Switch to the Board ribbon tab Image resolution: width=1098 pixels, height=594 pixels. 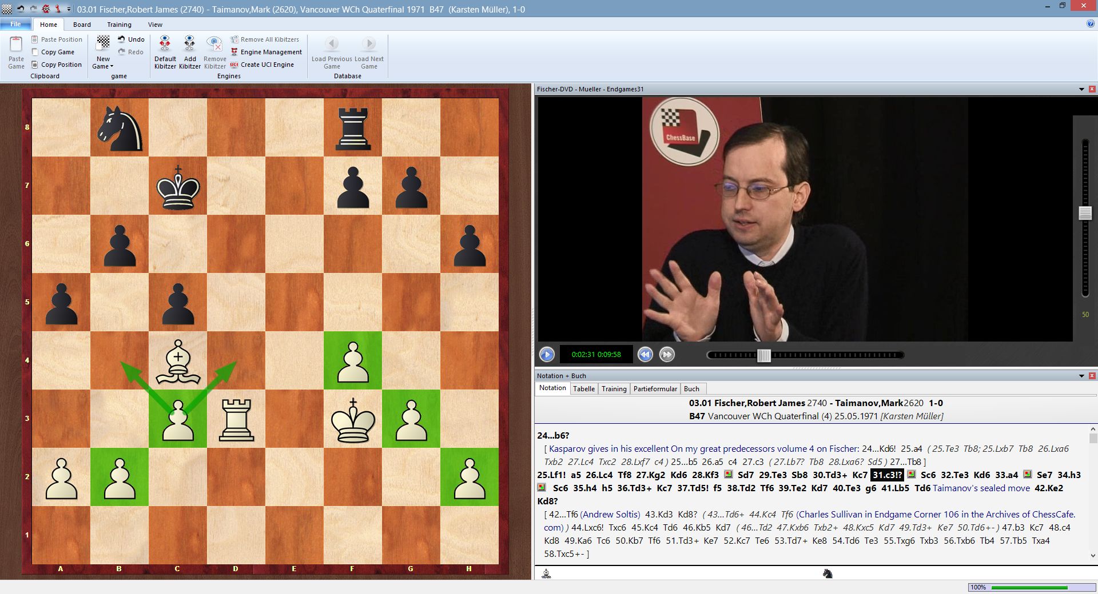click(82, 25)
